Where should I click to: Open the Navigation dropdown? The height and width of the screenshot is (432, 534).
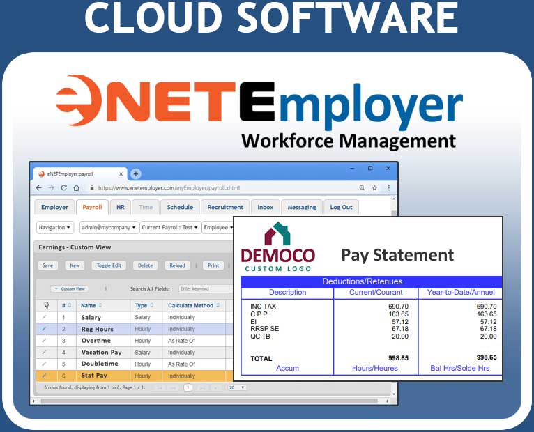coord(55,227)
